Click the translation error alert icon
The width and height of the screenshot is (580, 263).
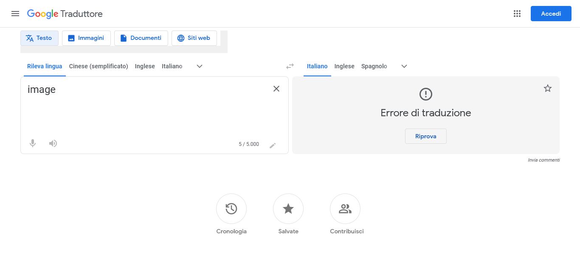pyautogui.click(x=426, y=94)
